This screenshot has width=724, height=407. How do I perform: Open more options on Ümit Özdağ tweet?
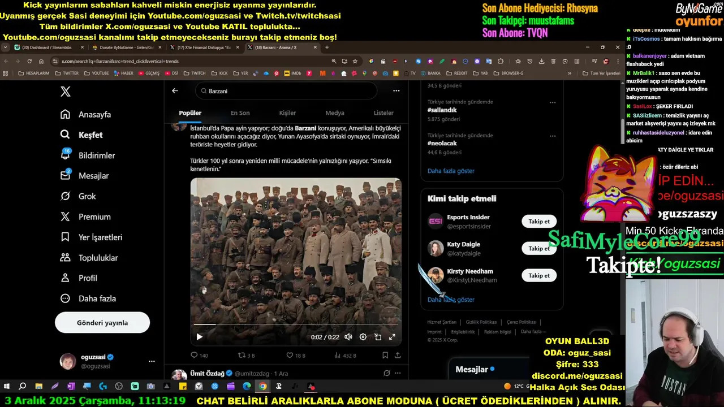pos(398,373)
